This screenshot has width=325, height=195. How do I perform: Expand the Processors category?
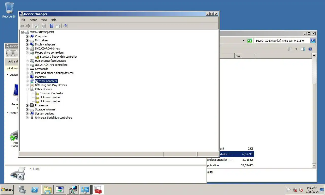[27, 105]
